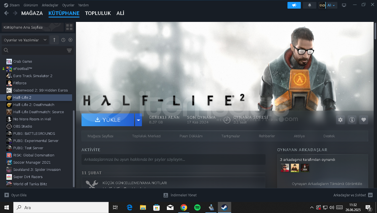The height and width of the screenshot is (213, 377).
Task: Open Task View in the taskbar
Action: click(115, 207)
